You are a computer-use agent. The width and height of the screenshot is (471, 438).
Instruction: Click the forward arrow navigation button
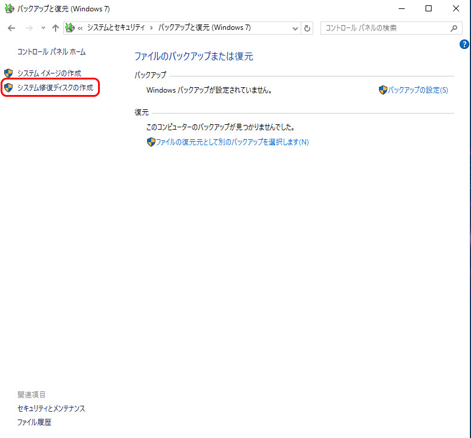click(x=29, y=28)
